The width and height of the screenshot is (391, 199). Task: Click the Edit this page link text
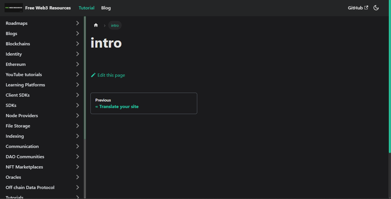coord(111,75)
